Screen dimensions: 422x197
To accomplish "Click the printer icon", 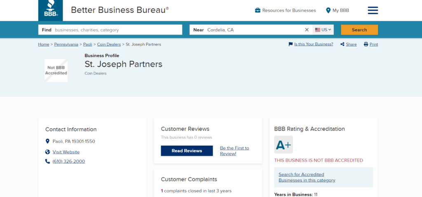I will tap(366, 44).
